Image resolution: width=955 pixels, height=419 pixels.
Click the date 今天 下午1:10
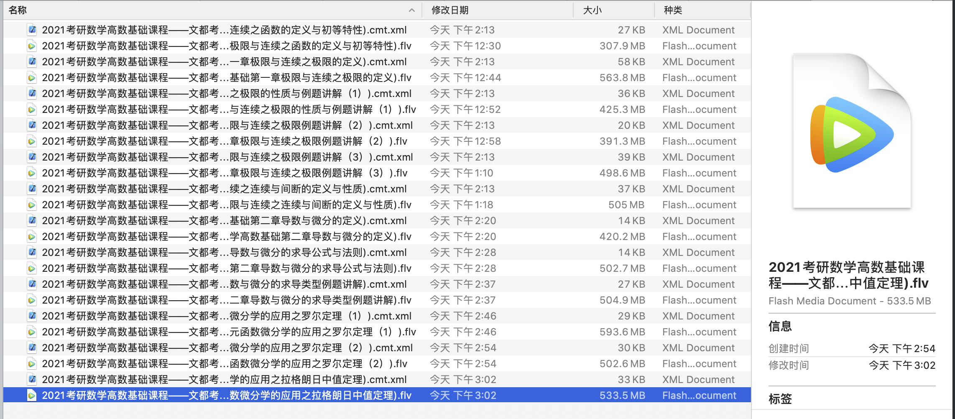[462, 173]
